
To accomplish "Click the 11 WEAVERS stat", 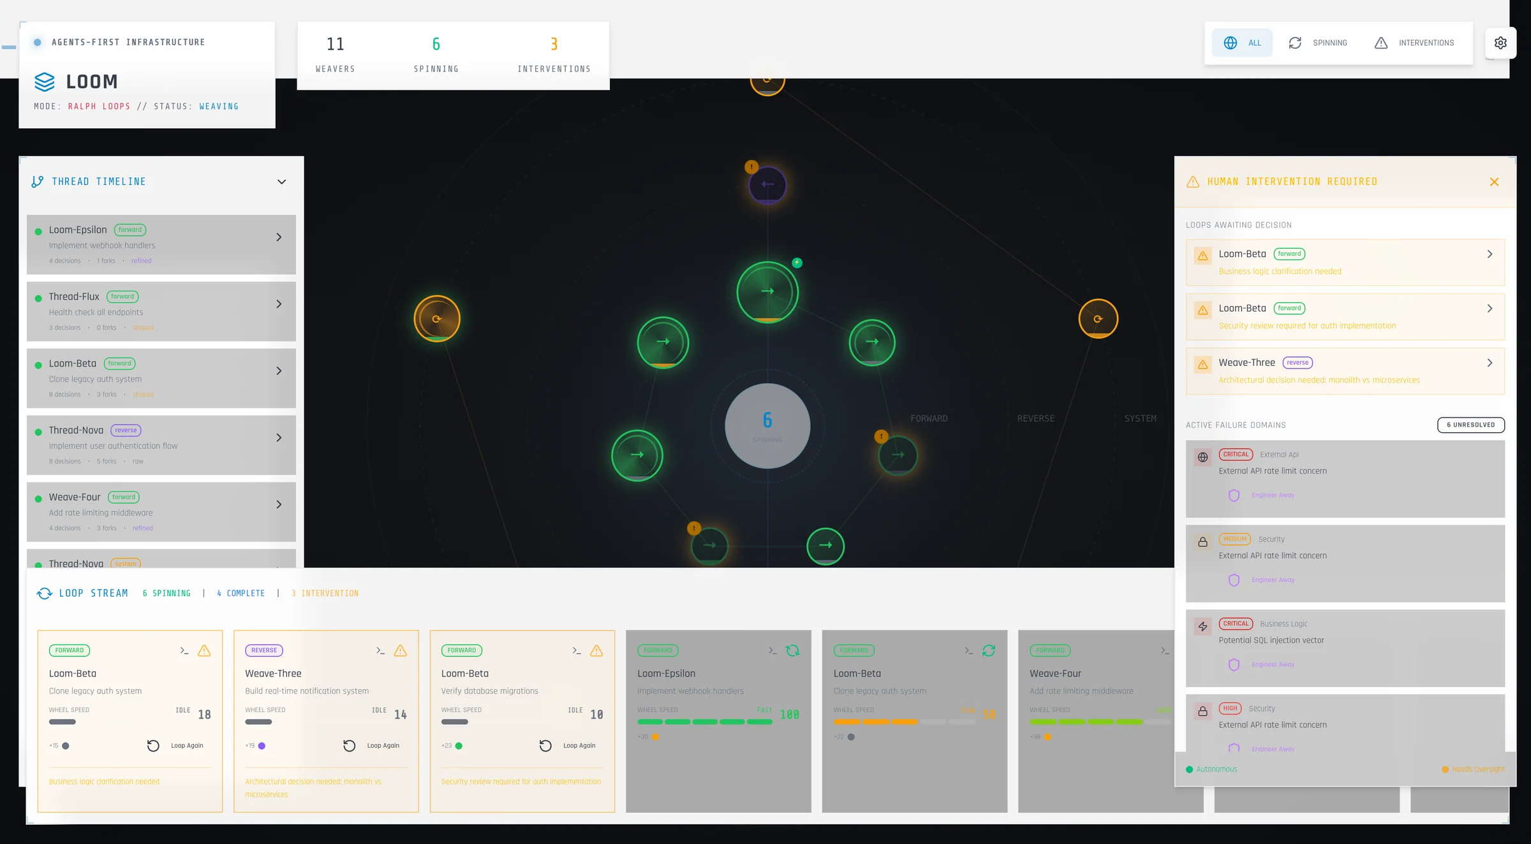I will coord(335,54).
